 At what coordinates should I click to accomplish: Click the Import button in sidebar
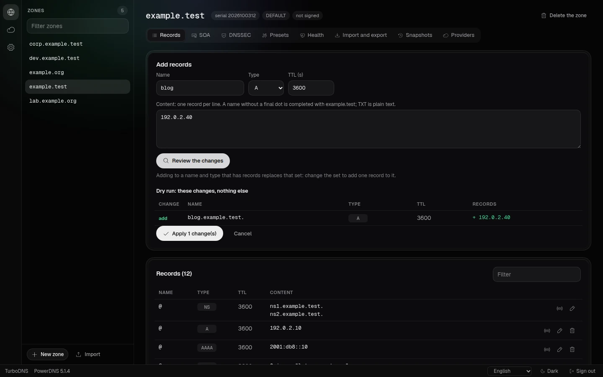[x=88, y=354]
